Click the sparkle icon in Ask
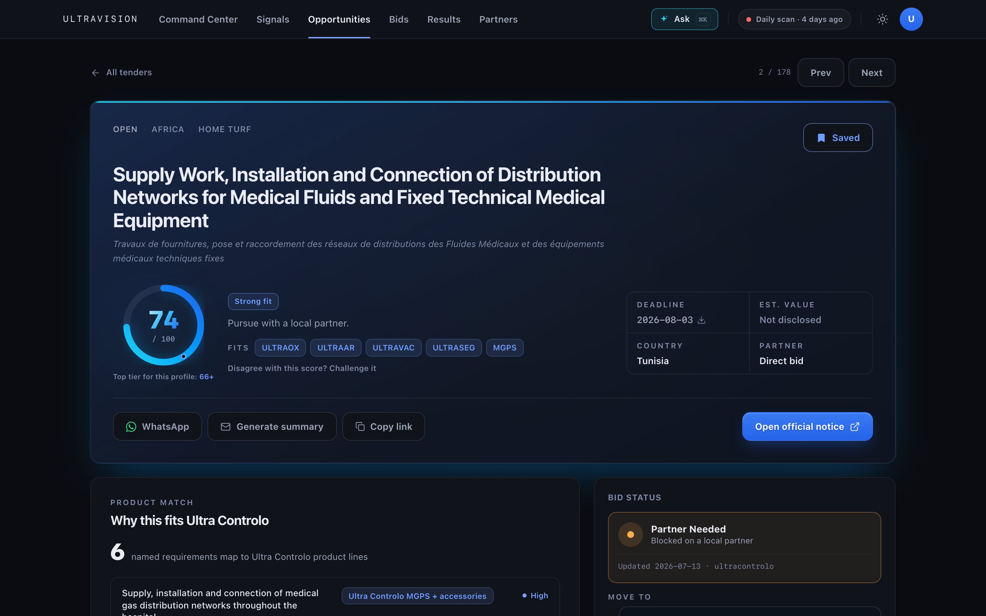Viewport: 986px width, 616px height. coord(664,19)
